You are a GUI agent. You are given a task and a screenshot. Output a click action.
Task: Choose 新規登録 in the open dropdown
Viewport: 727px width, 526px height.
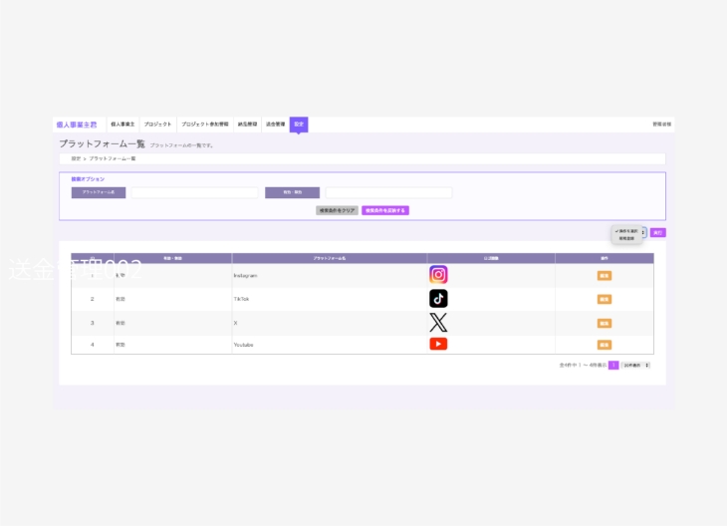point(626,238)
